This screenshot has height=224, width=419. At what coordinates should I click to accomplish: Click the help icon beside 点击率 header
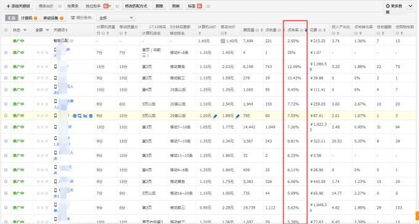(301, 30)
